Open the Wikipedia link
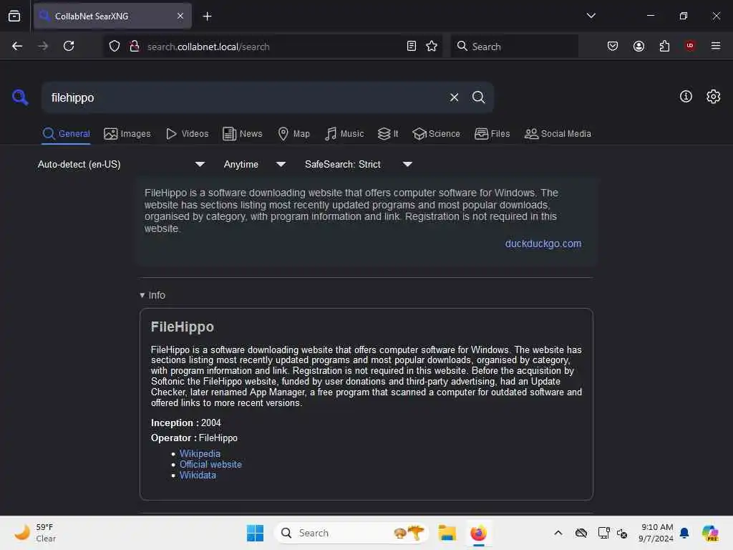Screen dimensions: 733x550 (200, 453)
